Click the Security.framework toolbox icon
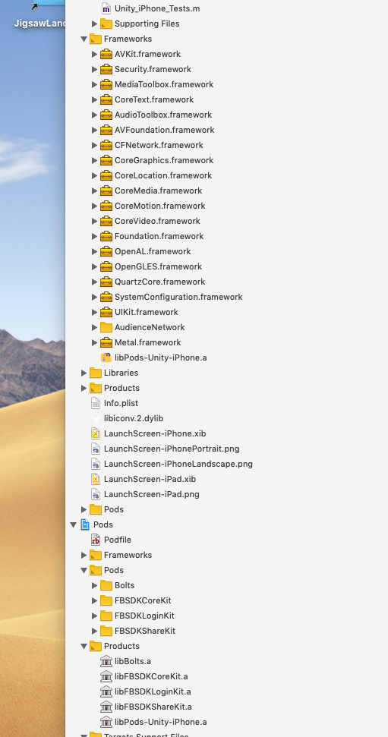Image resolution: width=388 pixels, height=737 pixels. point(106,69)
